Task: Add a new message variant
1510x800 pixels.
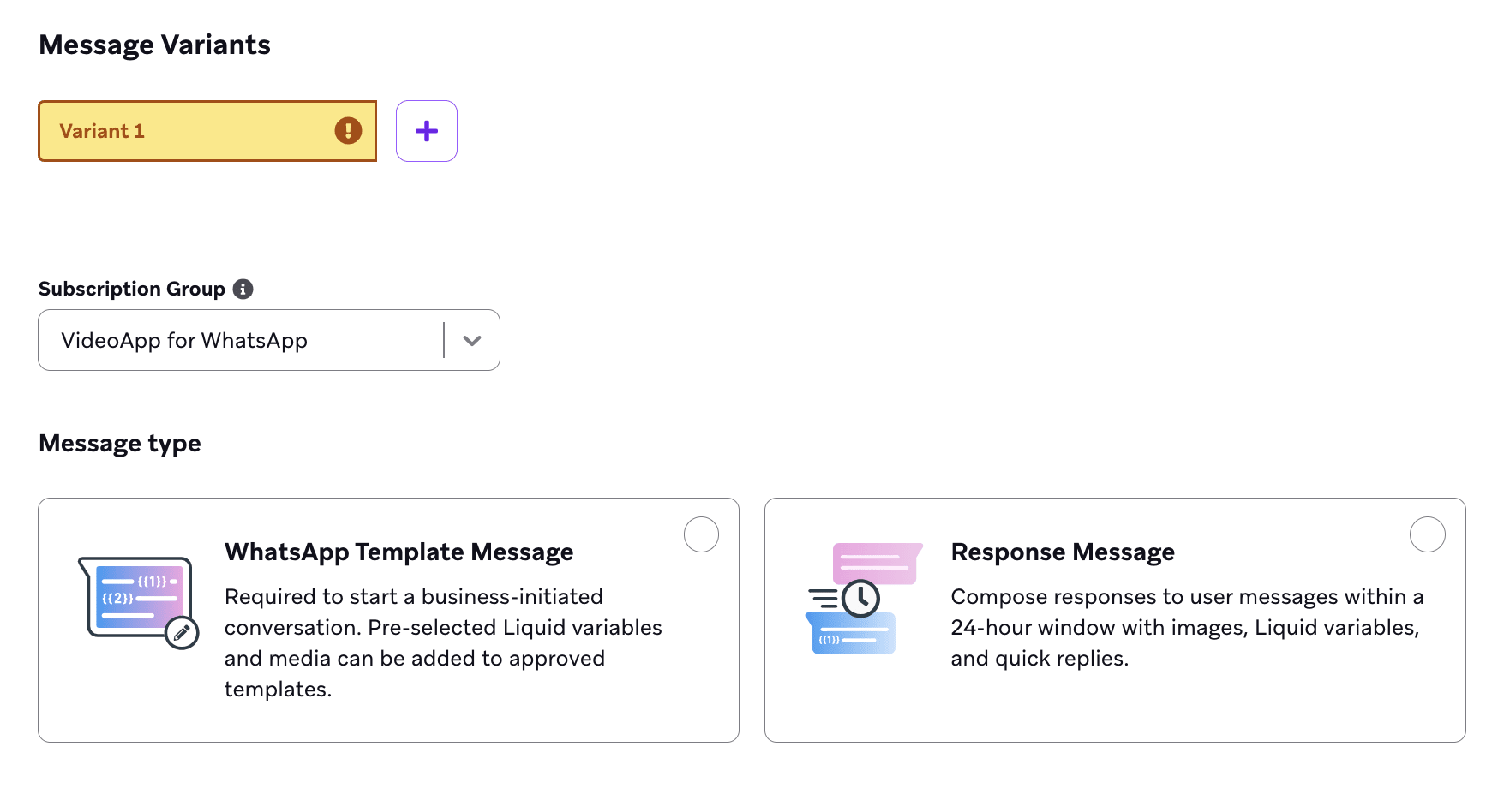Action: tap(427, 131)
